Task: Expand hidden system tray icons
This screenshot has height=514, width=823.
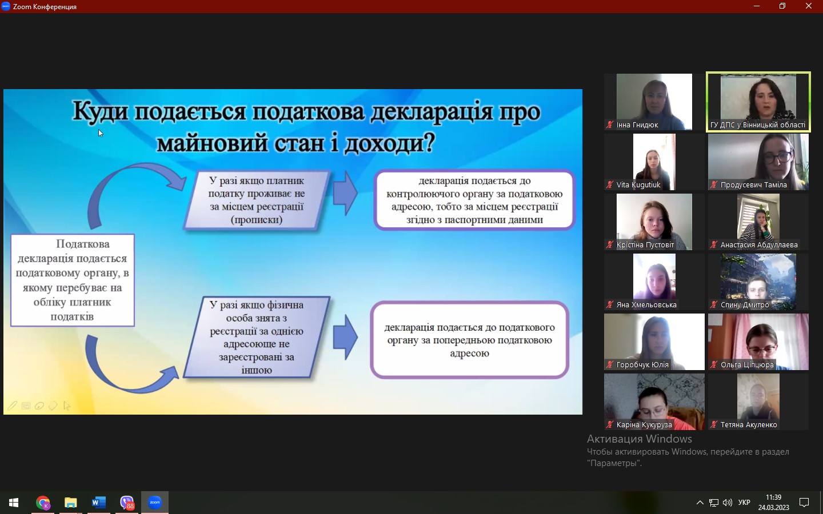Action: click(x=700, y=503)
